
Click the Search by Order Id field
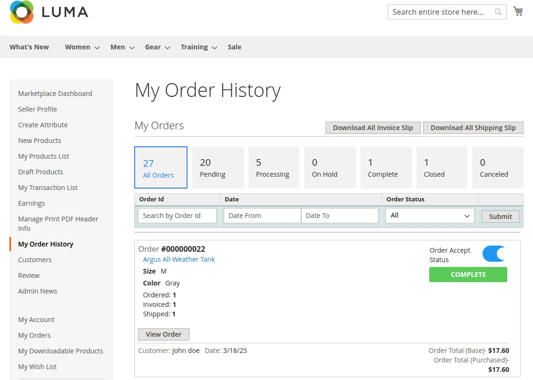click(x=177, y=215)
